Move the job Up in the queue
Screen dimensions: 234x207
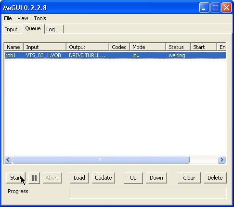click(x=133, y=178)
